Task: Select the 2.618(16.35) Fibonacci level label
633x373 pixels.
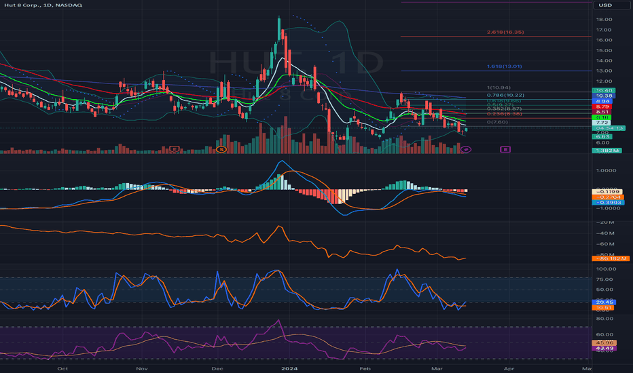Action: pyautogui.click(x=505, y=32)
